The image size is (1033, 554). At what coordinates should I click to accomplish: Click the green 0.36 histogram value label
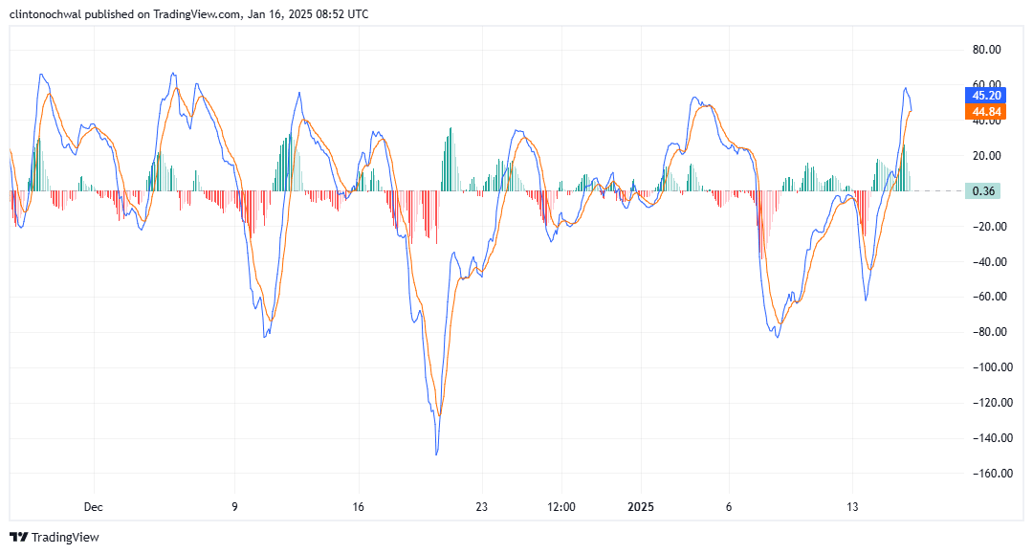(985, 191)
